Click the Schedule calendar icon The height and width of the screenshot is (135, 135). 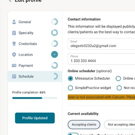[14, 76]
